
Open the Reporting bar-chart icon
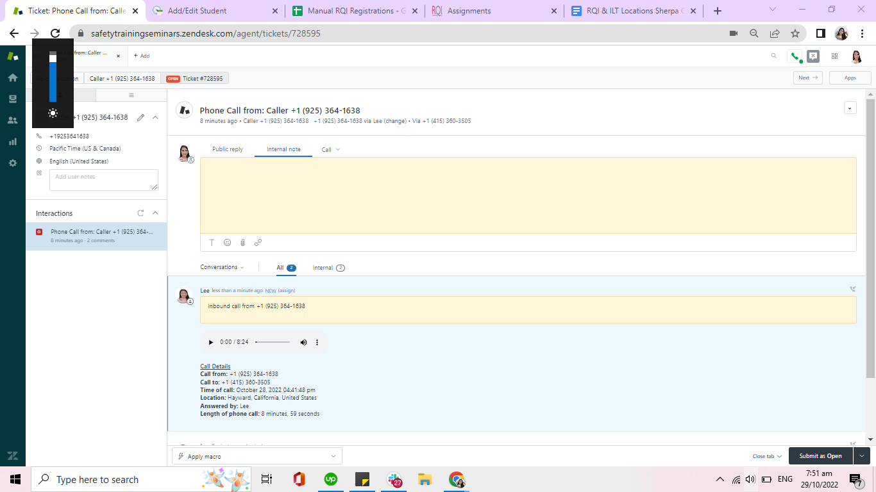(x=12, y=142)
